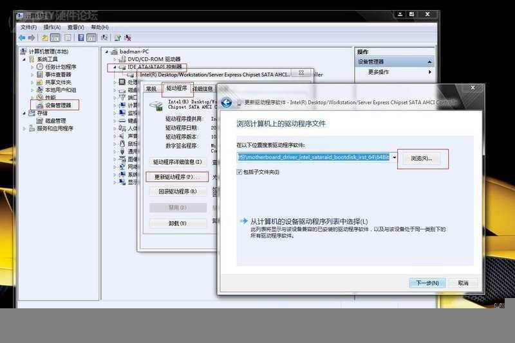Open 设备管理器 in the console tree
Screen dimensions: 515x343
[x=58, y=105]
